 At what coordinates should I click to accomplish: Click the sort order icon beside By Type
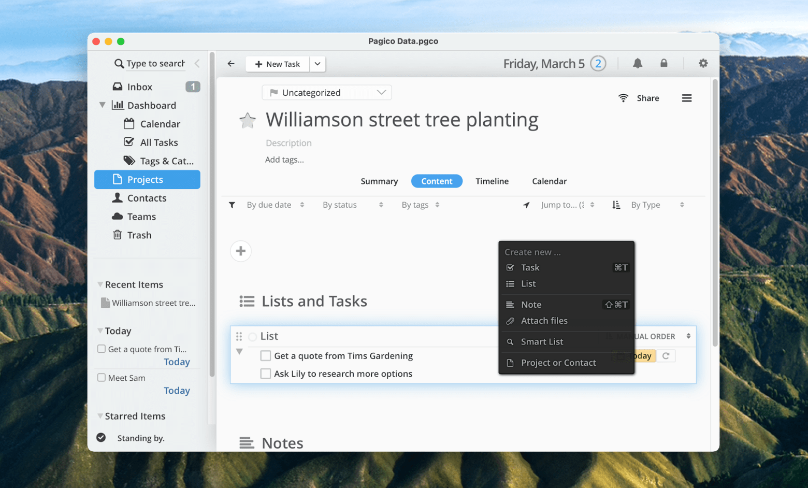coord(616,205)
